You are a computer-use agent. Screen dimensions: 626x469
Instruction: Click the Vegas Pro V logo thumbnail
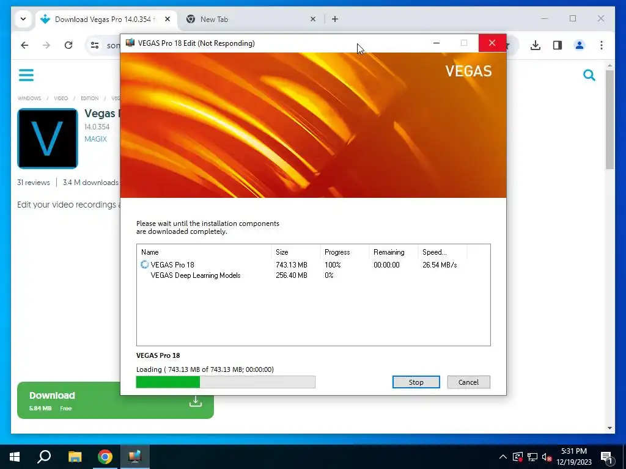click(48, 139)
